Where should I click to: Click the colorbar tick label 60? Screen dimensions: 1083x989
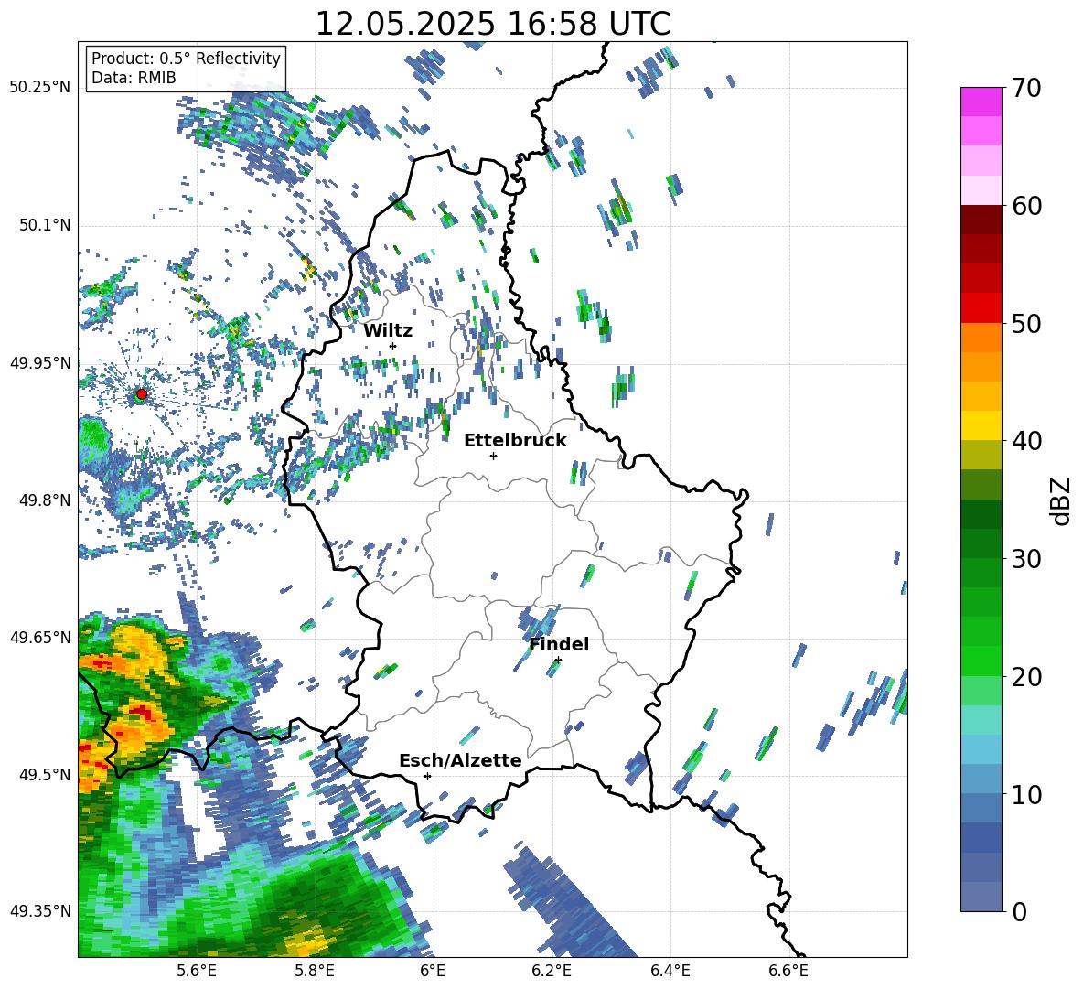coord(1026,206)
